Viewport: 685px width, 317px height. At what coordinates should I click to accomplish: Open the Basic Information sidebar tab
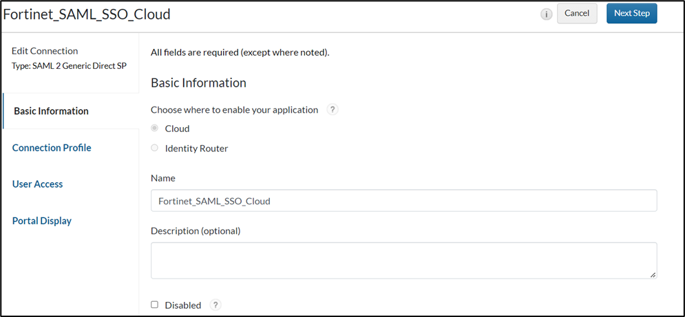(51, 111)
